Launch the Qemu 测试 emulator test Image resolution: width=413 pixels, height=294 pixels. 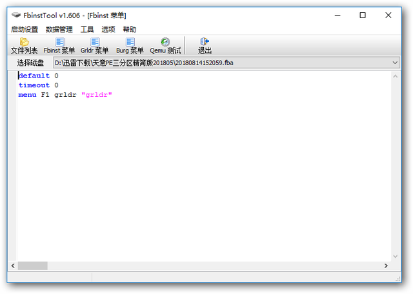165,46
